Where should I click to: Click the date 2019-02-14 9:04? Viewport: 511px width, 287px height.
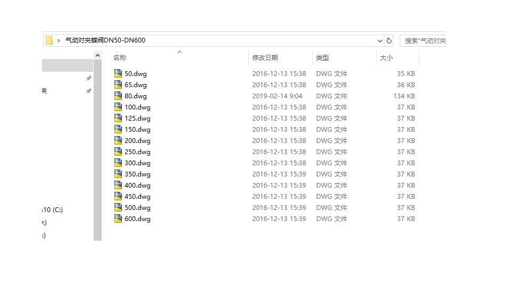[277, 96]
